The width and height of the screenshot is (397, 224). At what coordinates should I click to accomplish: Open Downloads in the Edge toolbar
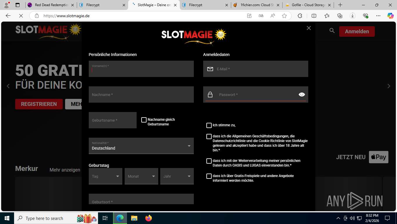(352, 16)
